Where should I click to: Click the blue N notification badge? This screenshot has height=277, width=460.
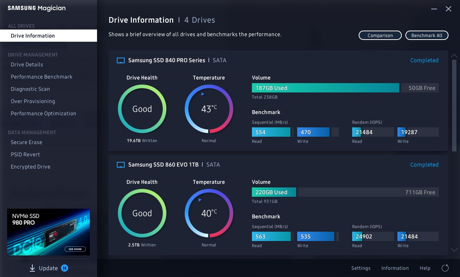click(64, 268)
